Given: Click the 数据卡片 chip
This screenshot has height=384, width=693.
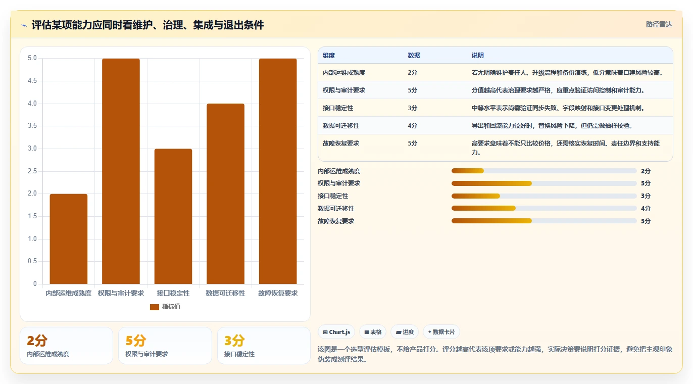Looking at the screenshot, I should click(x=441, y=332).
